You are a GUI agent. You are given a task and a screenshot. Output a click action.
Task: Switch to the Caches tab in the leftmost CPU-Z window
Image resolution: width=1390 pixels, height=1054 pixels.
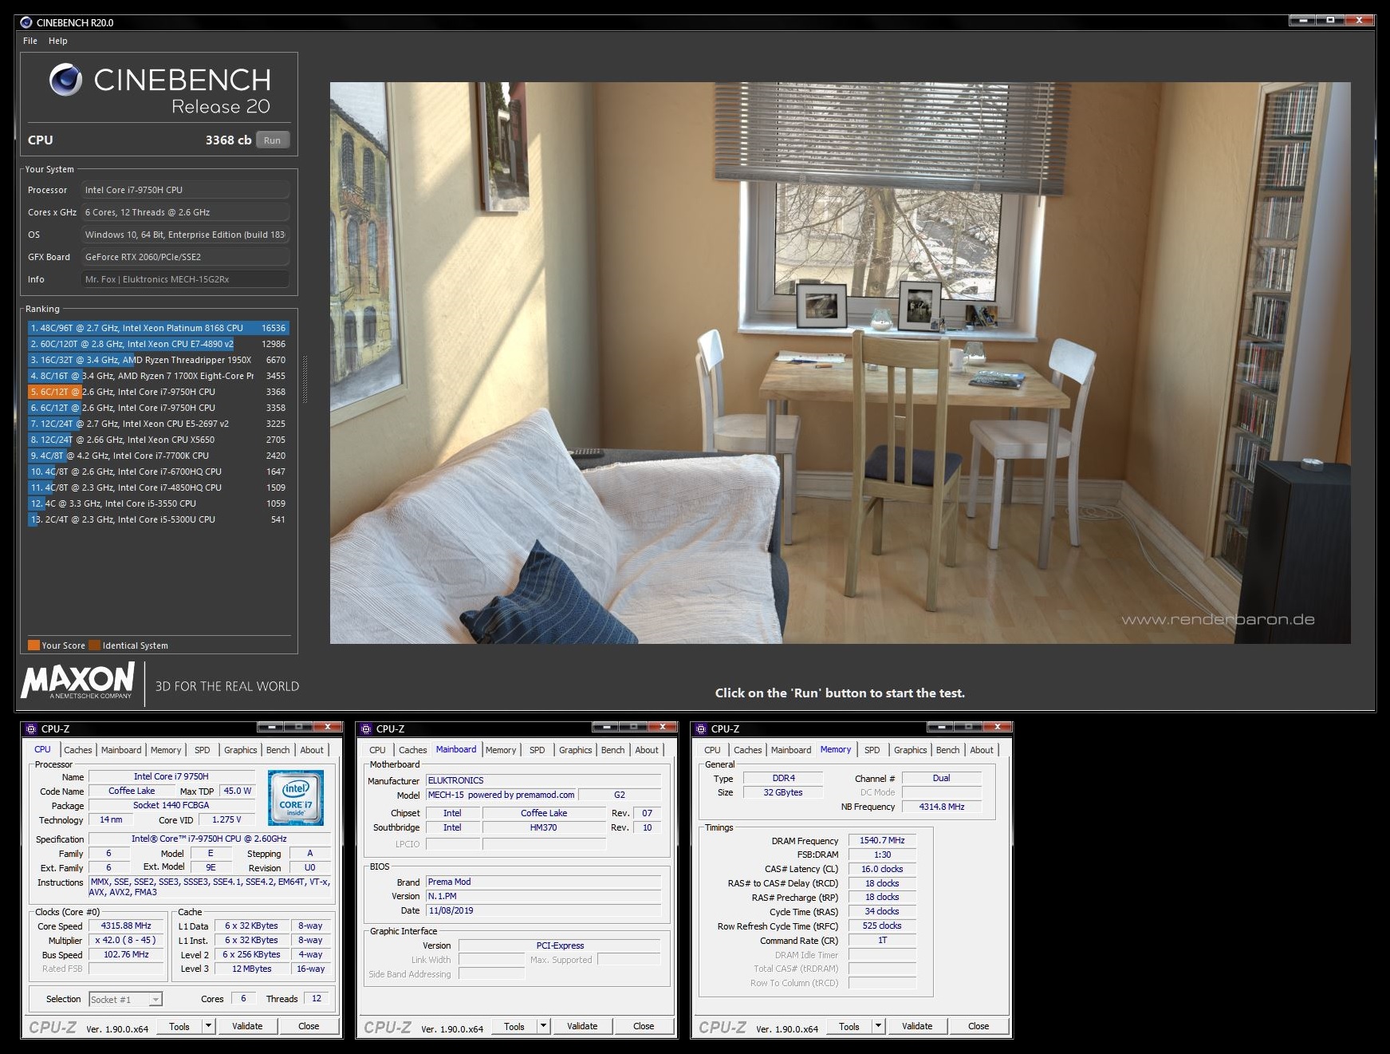[x=78, y=750]
